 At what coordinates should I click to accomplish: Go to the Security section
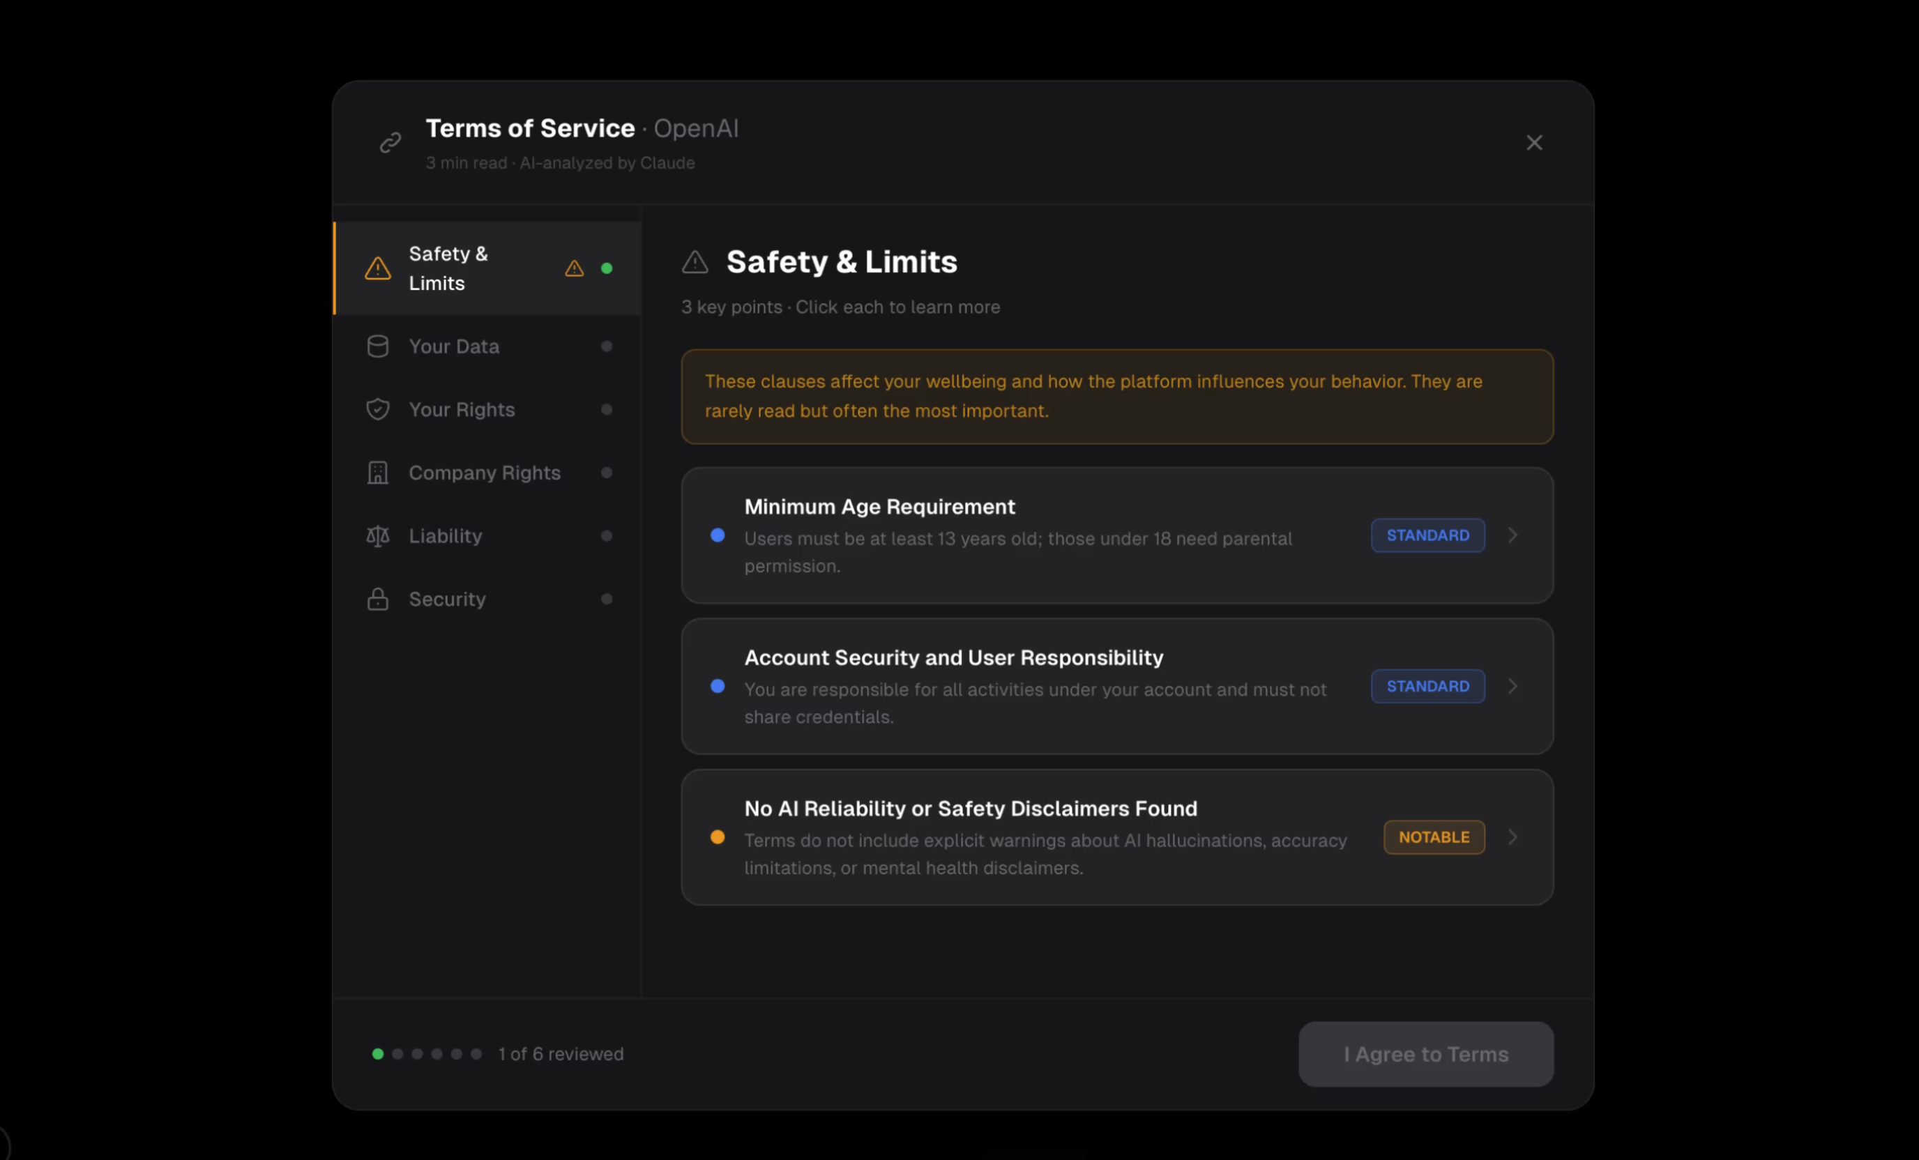coord(487,599)
